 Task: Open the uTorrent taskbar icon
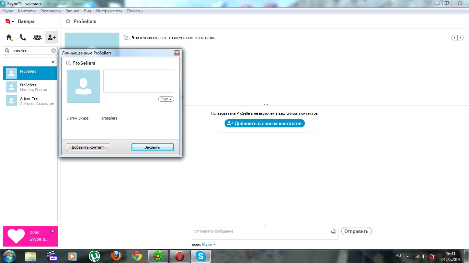coord(94,256)
